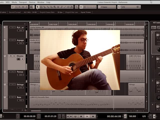
Task: Add a track with plus button
Action: coord(25,24)
